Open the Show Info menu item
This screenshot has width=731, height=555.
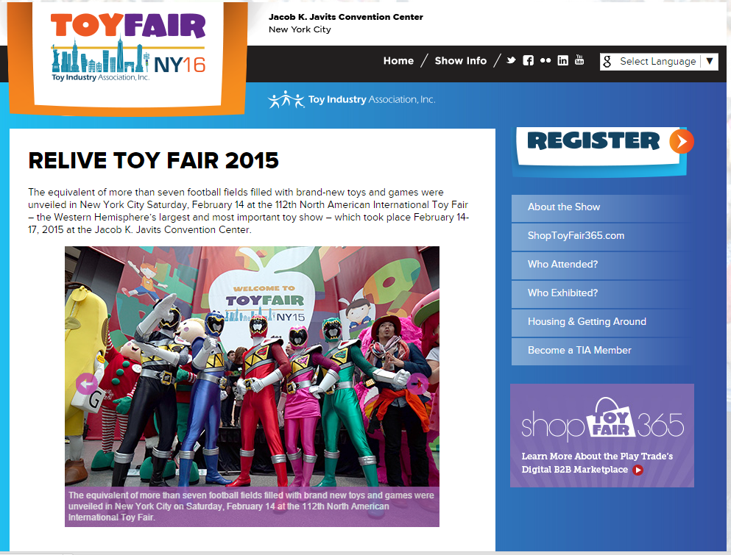461,61
